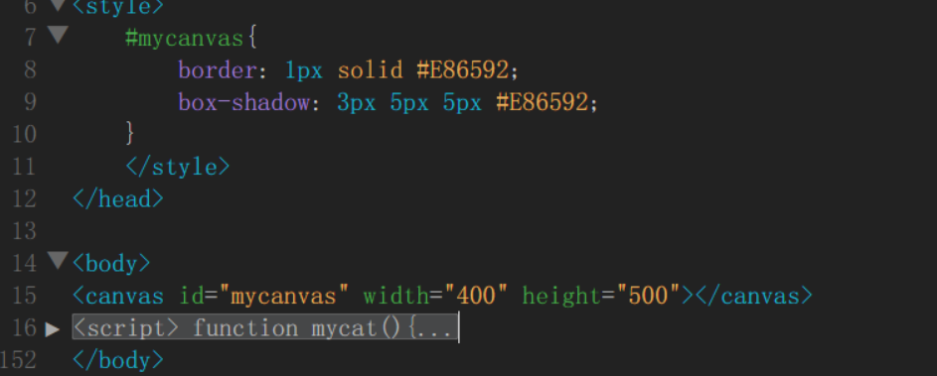Collapse the style tag fold triangle
Image resolution: width=937 pixels, height=376 pixels.
pos(57,5)
